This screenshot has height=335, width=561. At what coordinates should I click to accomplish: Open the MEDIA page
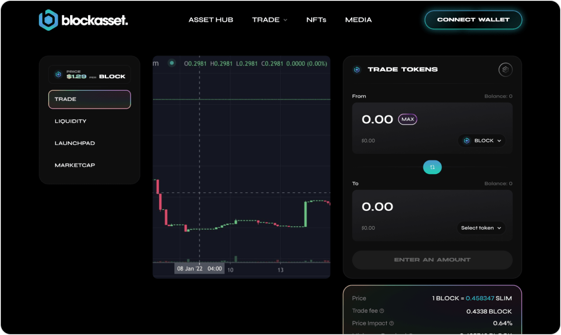359,20
